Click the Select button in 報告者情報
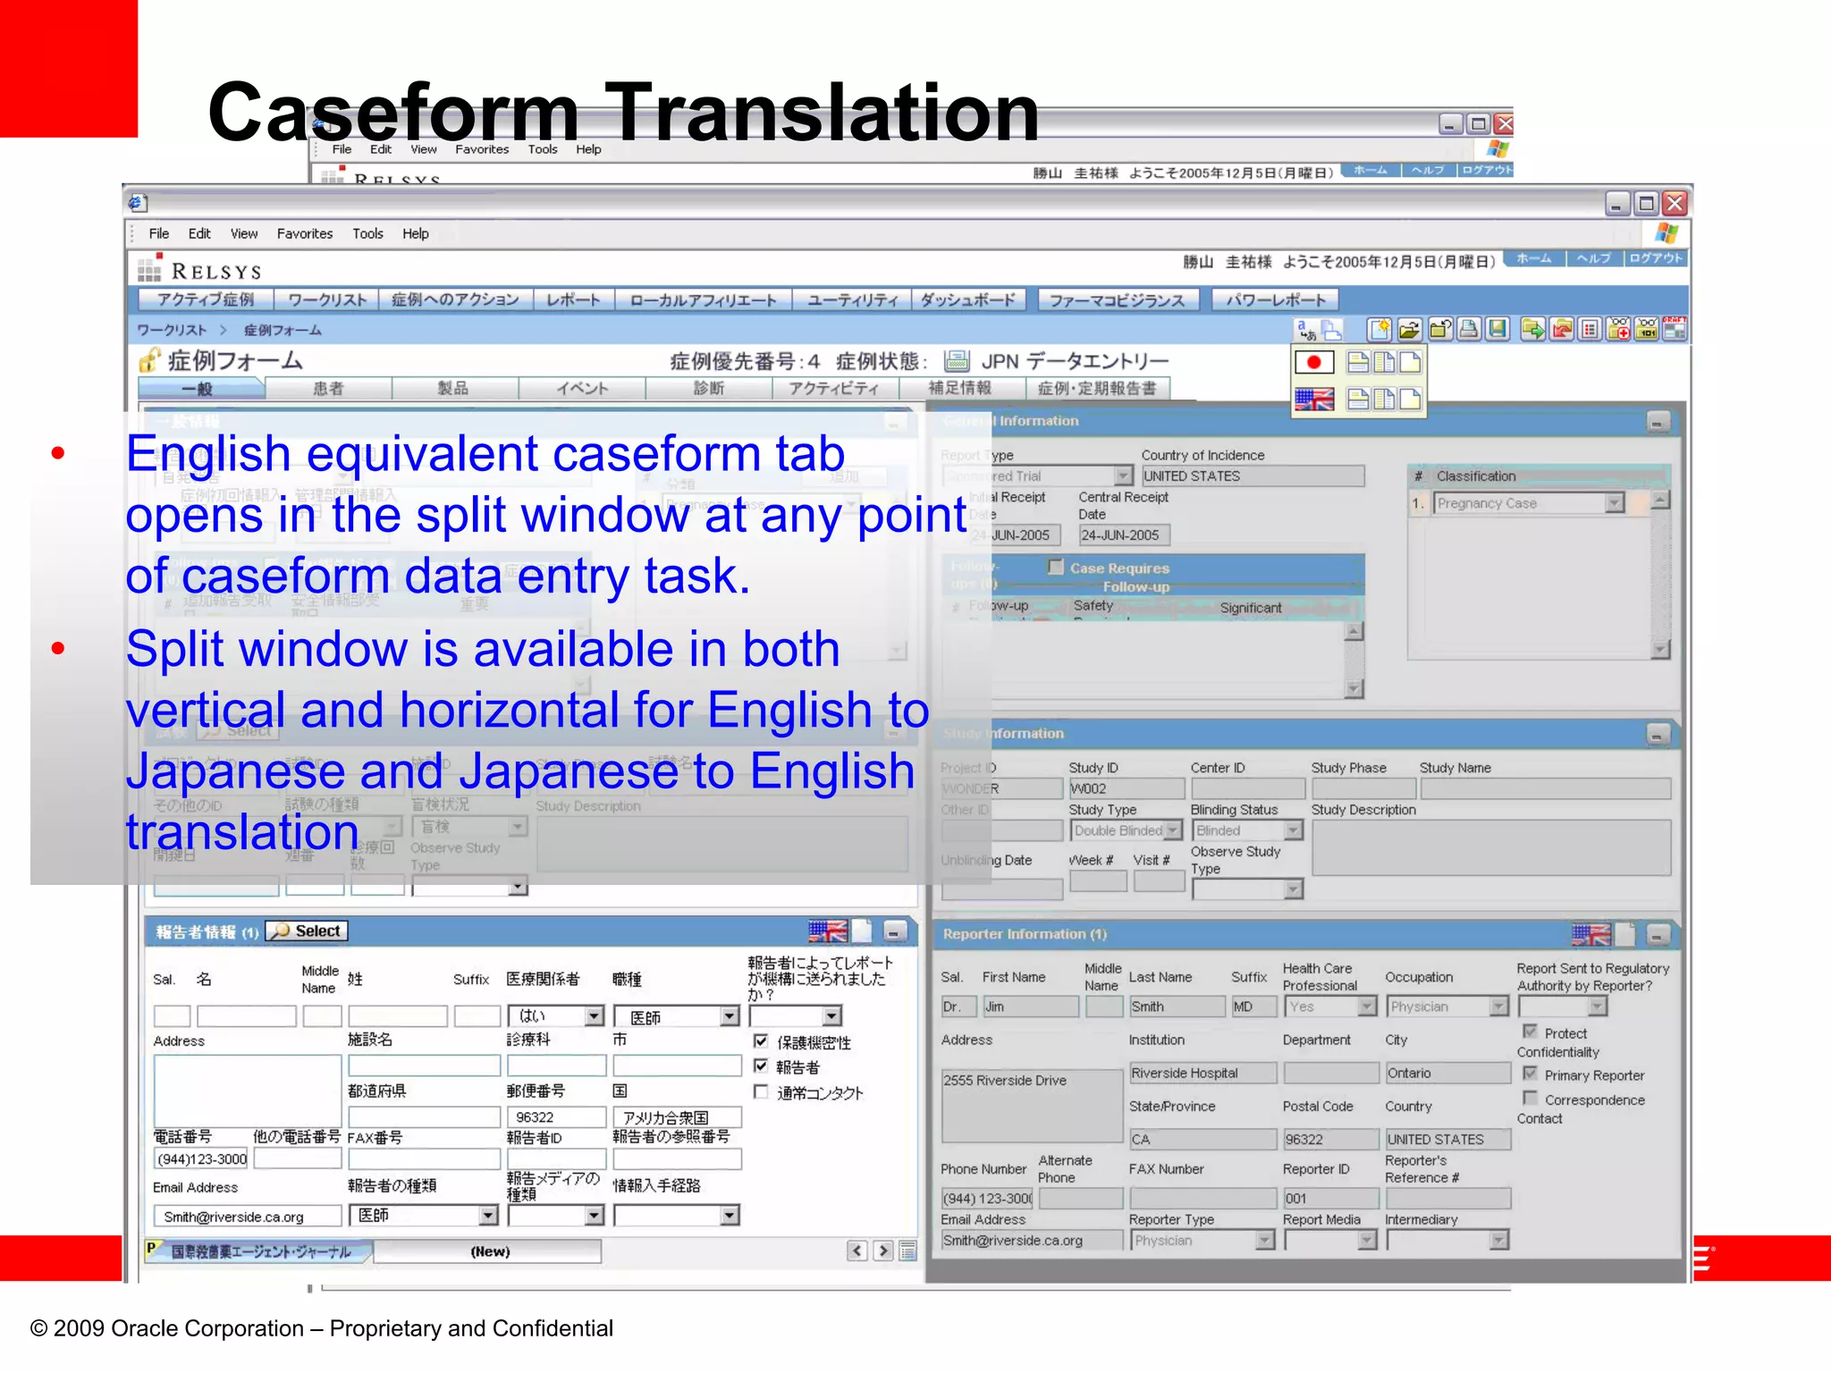The width and height of the screenshot is (1831, 1373). pos(308,931)
